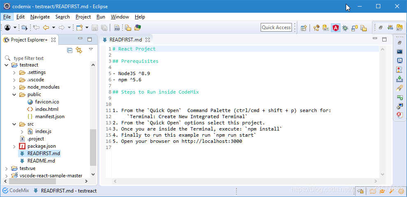The image size is (407, 197).
Task: Click the Git folder icon in top-right group
Action: tap(400, 27)
